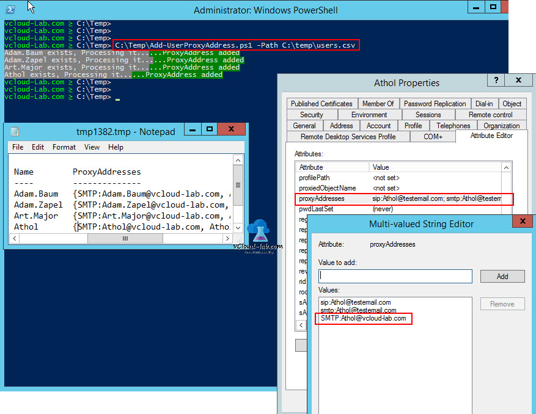Click the Notepad icon on tmp1382.tmp title bar
This screenshot has width=536, height=414.
click(13, 130)
